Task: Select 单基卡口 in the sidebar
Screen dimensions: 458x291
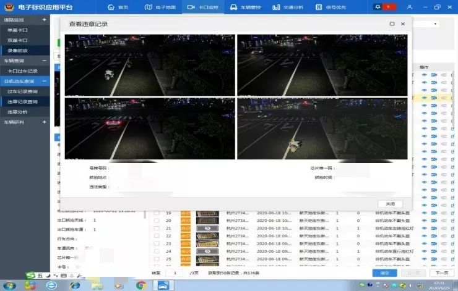Action: click(25, 30)
